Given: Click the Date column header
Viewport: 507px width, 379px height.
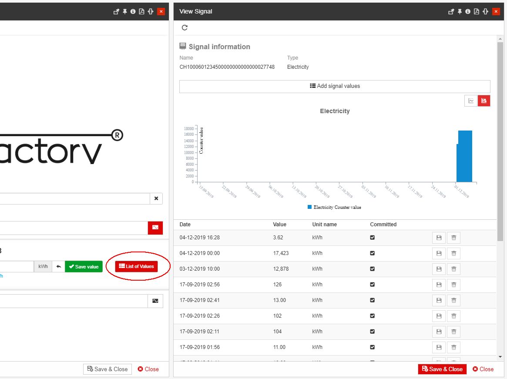Looking at the screenshot, I should coord(185,225).
